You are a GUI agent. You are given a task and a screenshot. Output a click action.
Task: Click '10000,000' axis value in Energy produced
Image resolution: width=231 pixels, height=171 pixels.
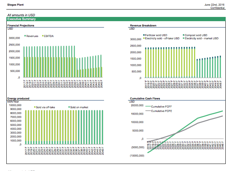[15, 105]
